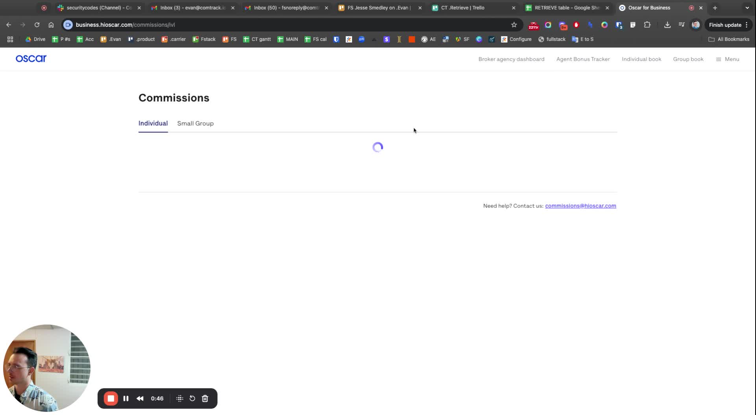Open the MAIN sheet bookmark
The width and height of the screenshot is (756, 415).
pos(288,39)
